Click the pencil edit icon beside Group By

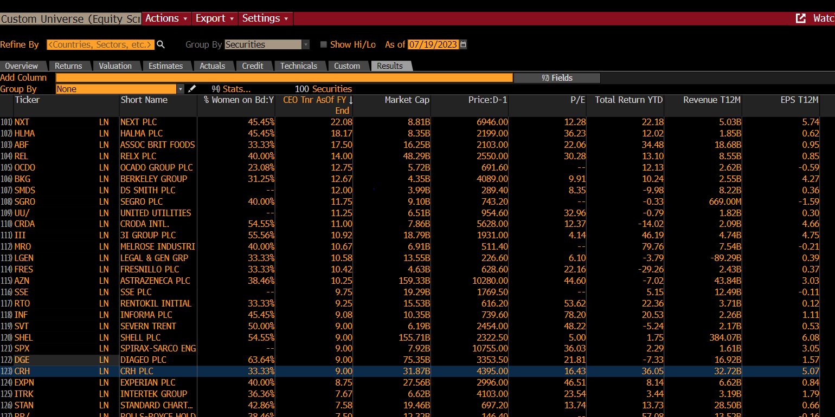coord(191,89)
